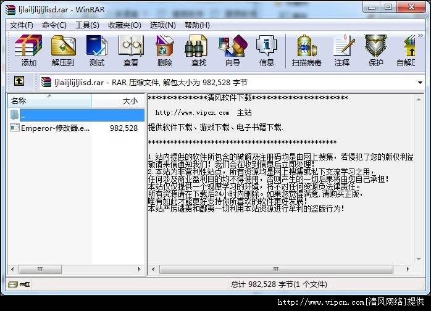Click the archive path text in address bar
Image resolution: width=431 pixels, height=311 pixels.
[x=151, y=83]
